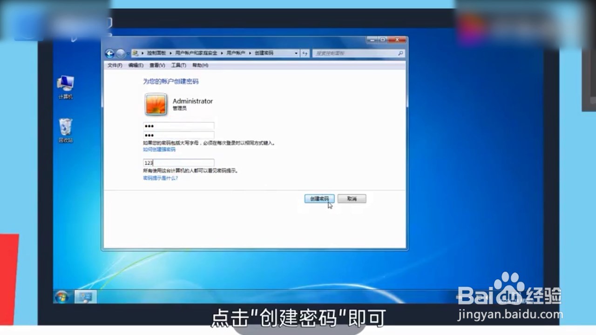Expand the address bar history dropdown

296,54
